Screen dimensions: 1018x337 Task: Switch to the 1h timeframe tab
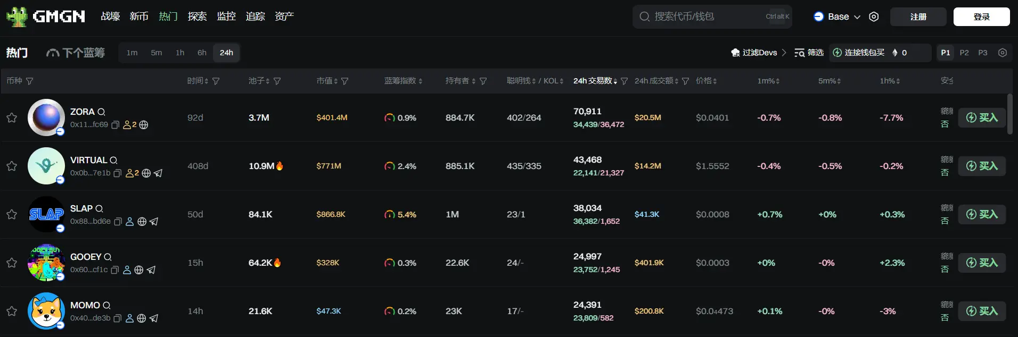[x=180, y=53]
